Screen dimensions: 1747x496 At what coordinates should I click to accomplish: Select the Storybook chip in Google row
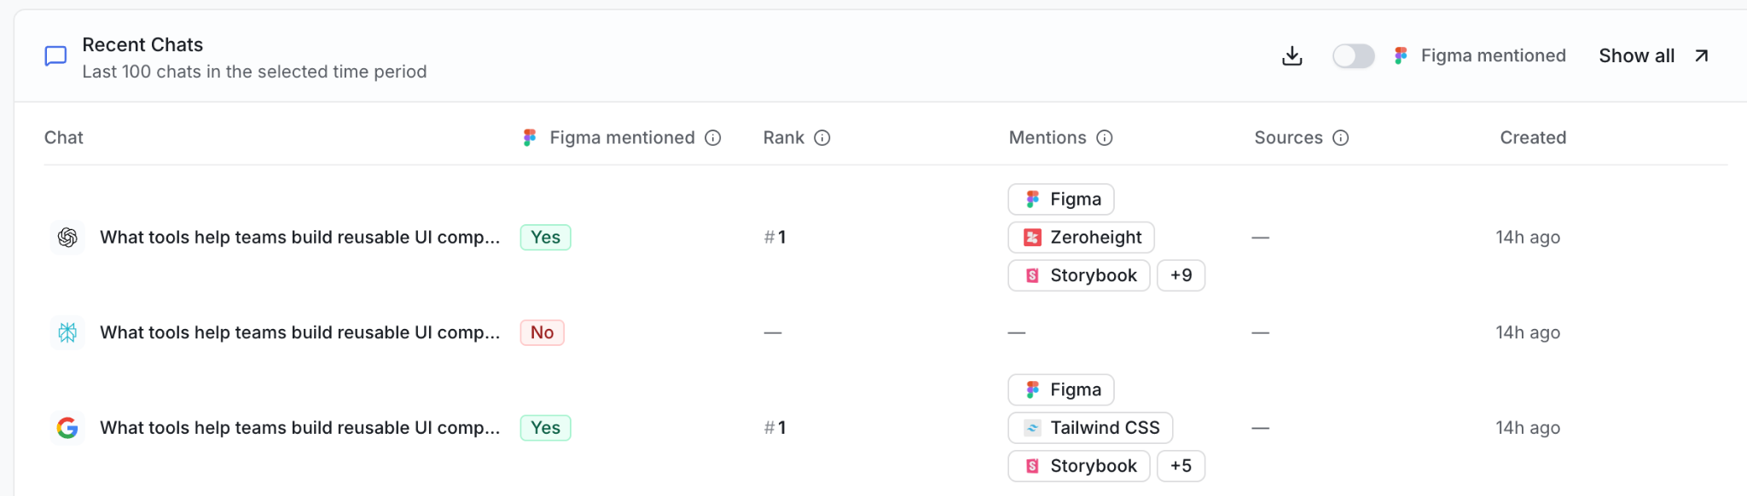pyautogui.click(x=1079, y=466)
